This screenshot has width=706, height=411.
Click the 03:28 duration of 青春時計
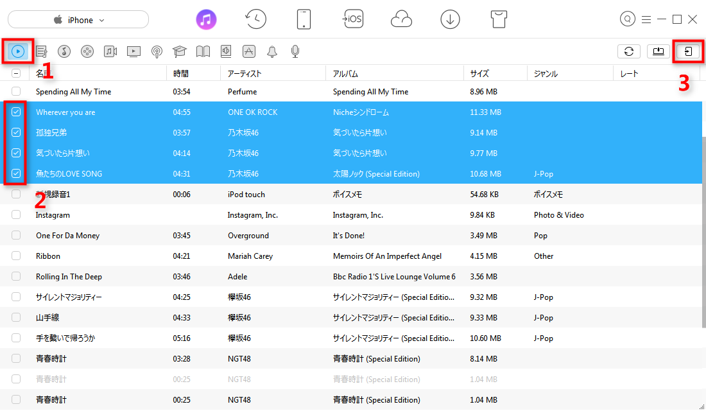pyautogui.click(x=182, y=359)
